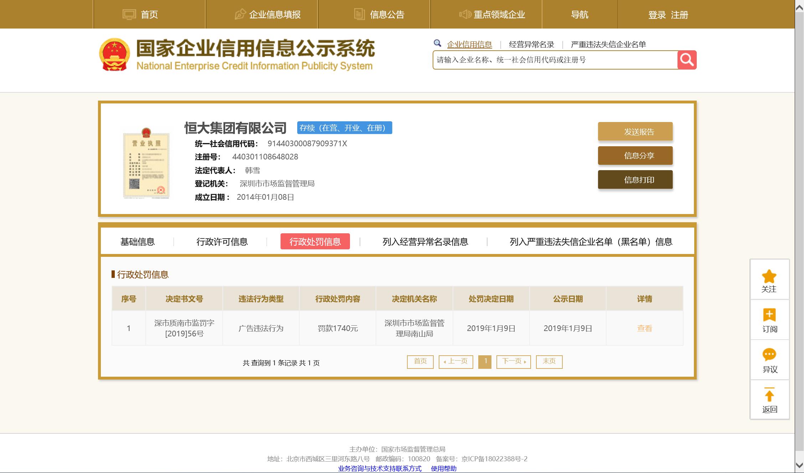Click the 发送报告 button
Viewport: 804px width, 473px height.
635,132
